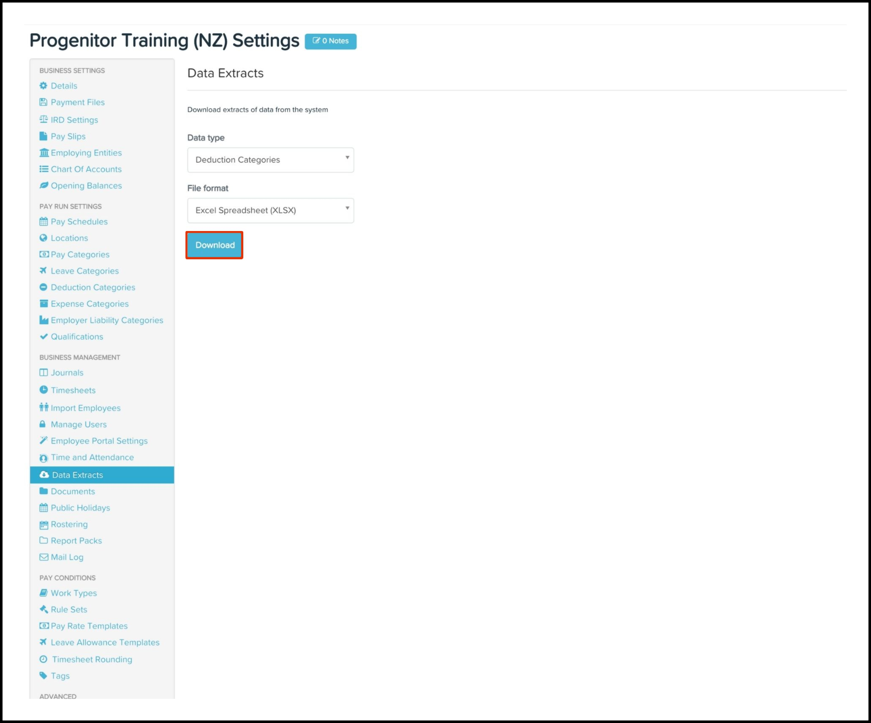Image resolution: width=871 pixels, height=723 pixels.
Task: Click the scales icon next to IRD Settings
Action: pyautogui.click(x=44, y=120)
